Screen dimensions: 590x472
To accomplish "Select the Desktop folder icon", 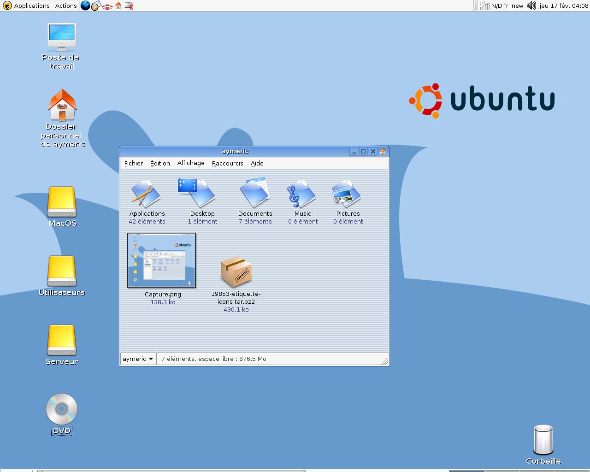I will pos(197,193).
